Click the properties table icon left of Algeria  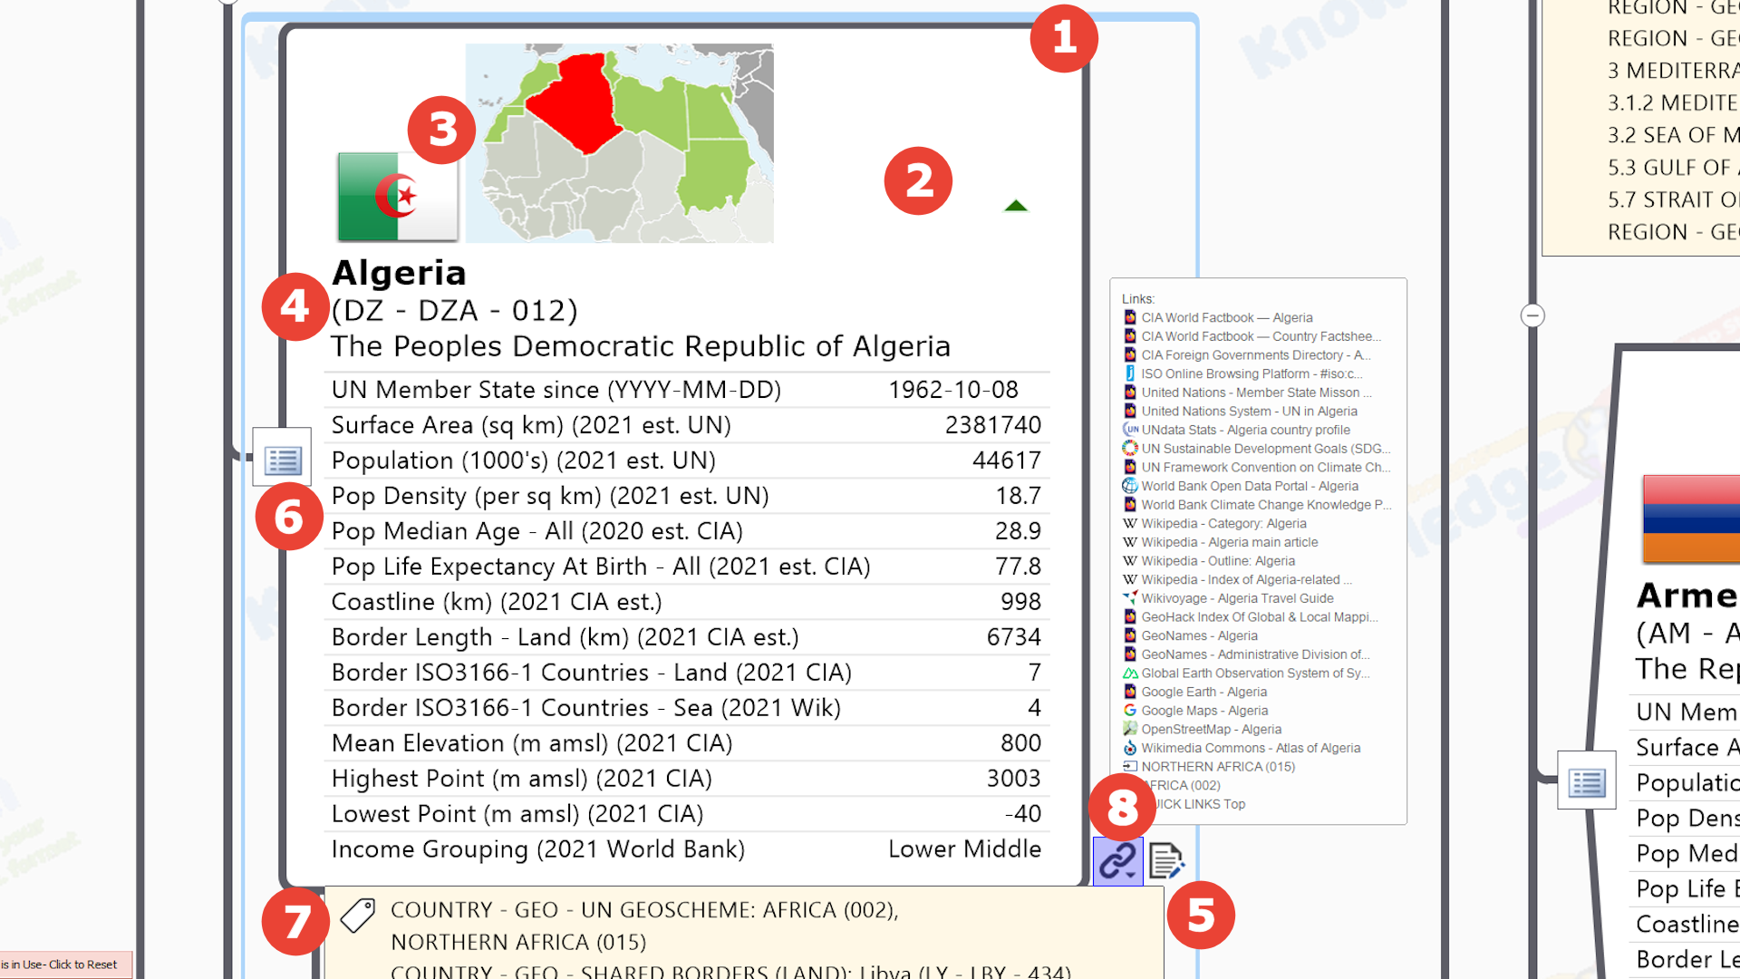point(282,460)
